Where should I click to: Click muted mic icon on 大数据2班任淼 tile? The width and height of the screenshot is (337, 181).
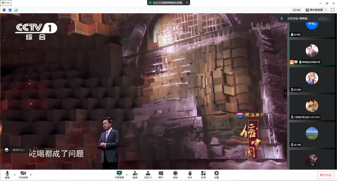[292, 117]
